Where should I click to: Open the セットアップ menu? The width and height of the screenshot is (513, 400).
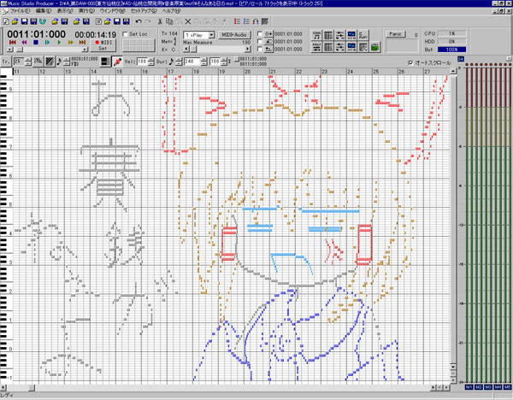pos(144,11)
